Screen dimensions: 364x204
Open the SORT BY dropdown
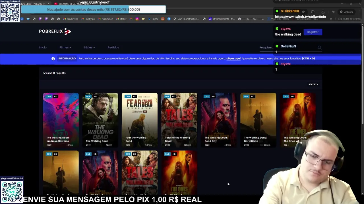tap(313, 84)
